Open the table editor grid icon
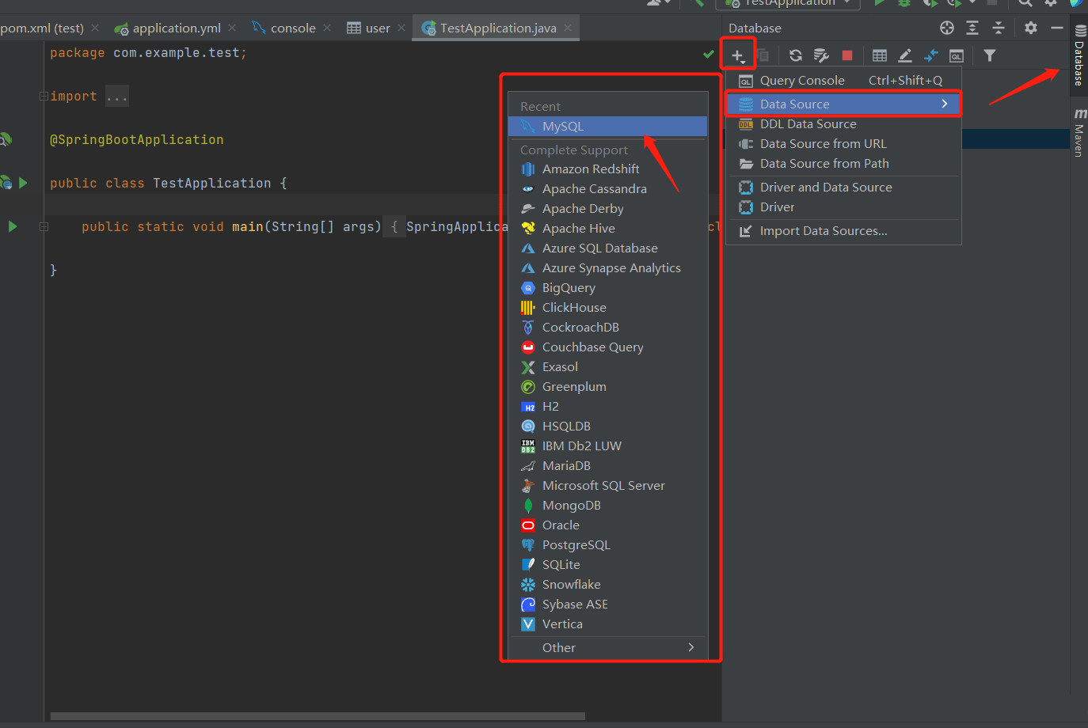Screen dimensions: 1088x728 click(880, 55)
